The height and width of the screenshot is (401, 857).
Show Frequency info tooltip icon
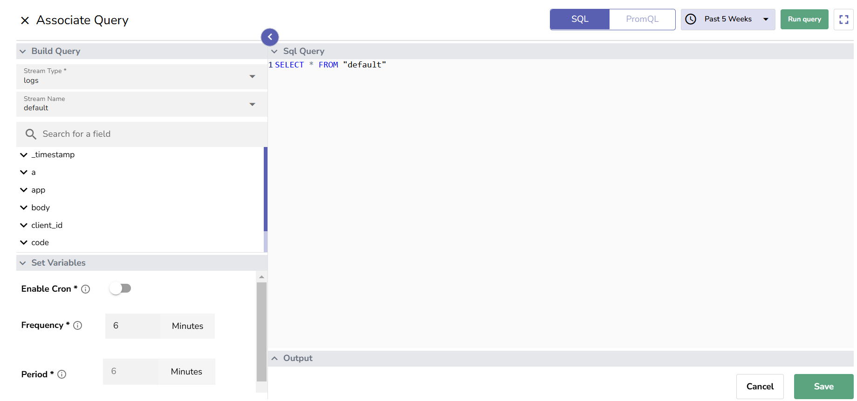coord(78,325)
